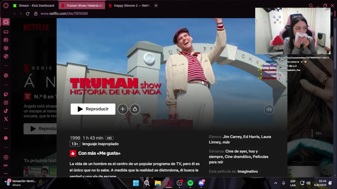Reload the Netflix page
Viewport: 337px width, 189px height.
[x=28, y=13]
